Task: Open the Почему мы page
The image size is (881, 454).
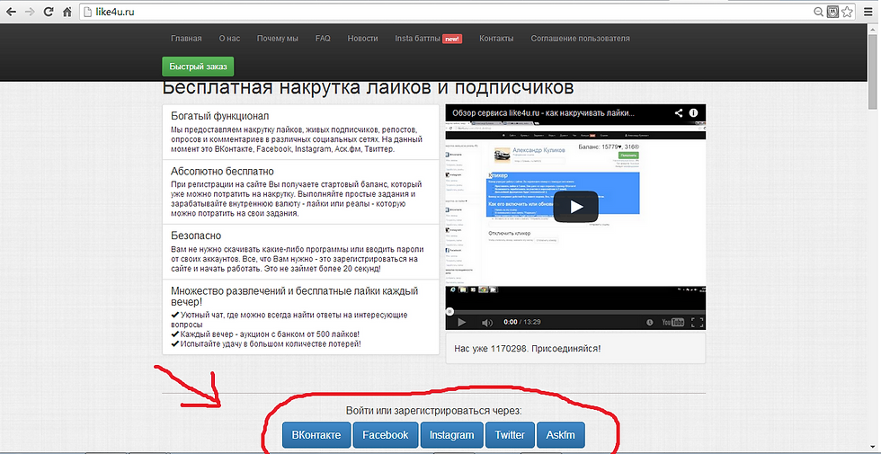Action: pos(278,38)
